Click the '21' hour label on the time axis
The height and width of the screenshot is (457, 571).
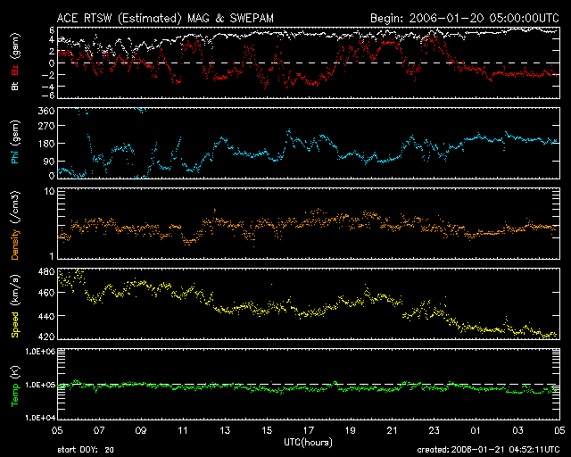click(393, 431)
